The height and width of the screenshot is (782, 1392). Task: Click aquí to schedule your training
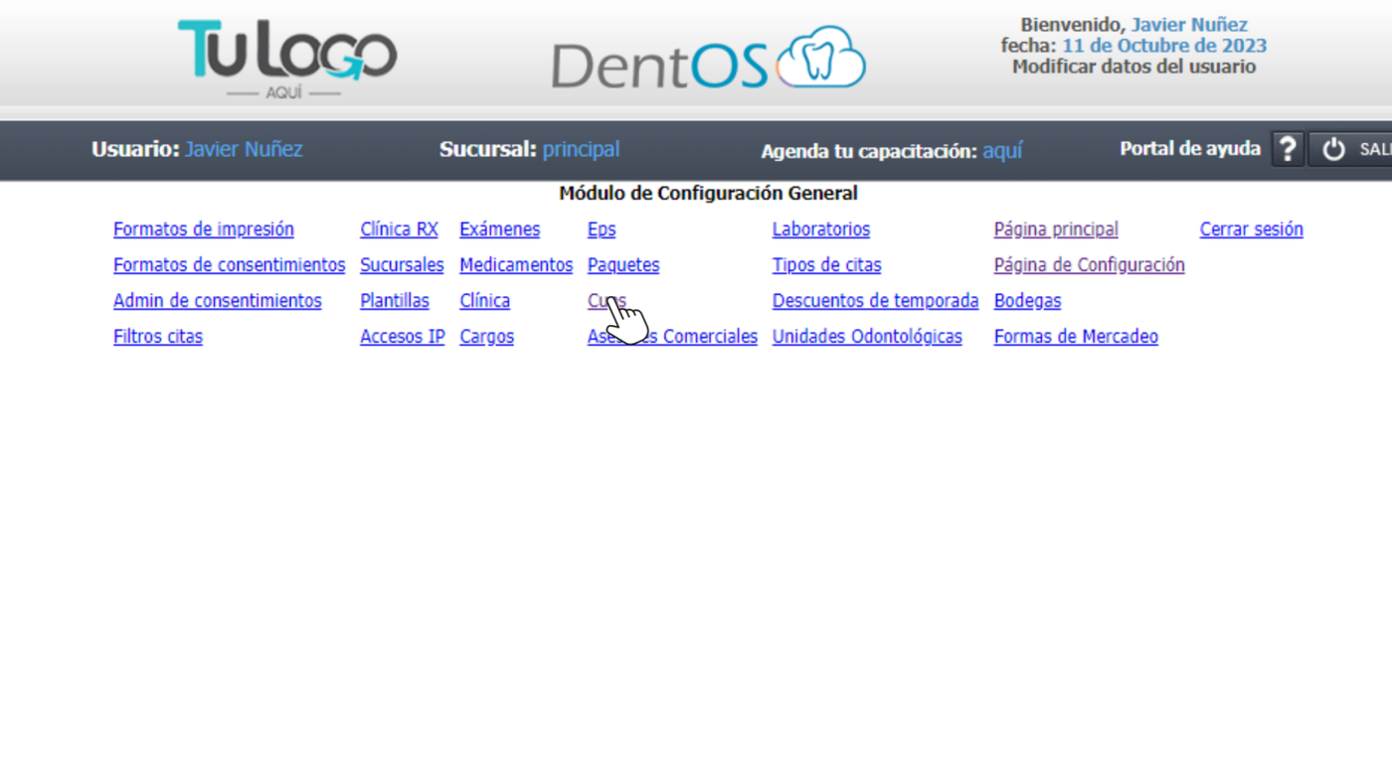(x=1002, y=151)
